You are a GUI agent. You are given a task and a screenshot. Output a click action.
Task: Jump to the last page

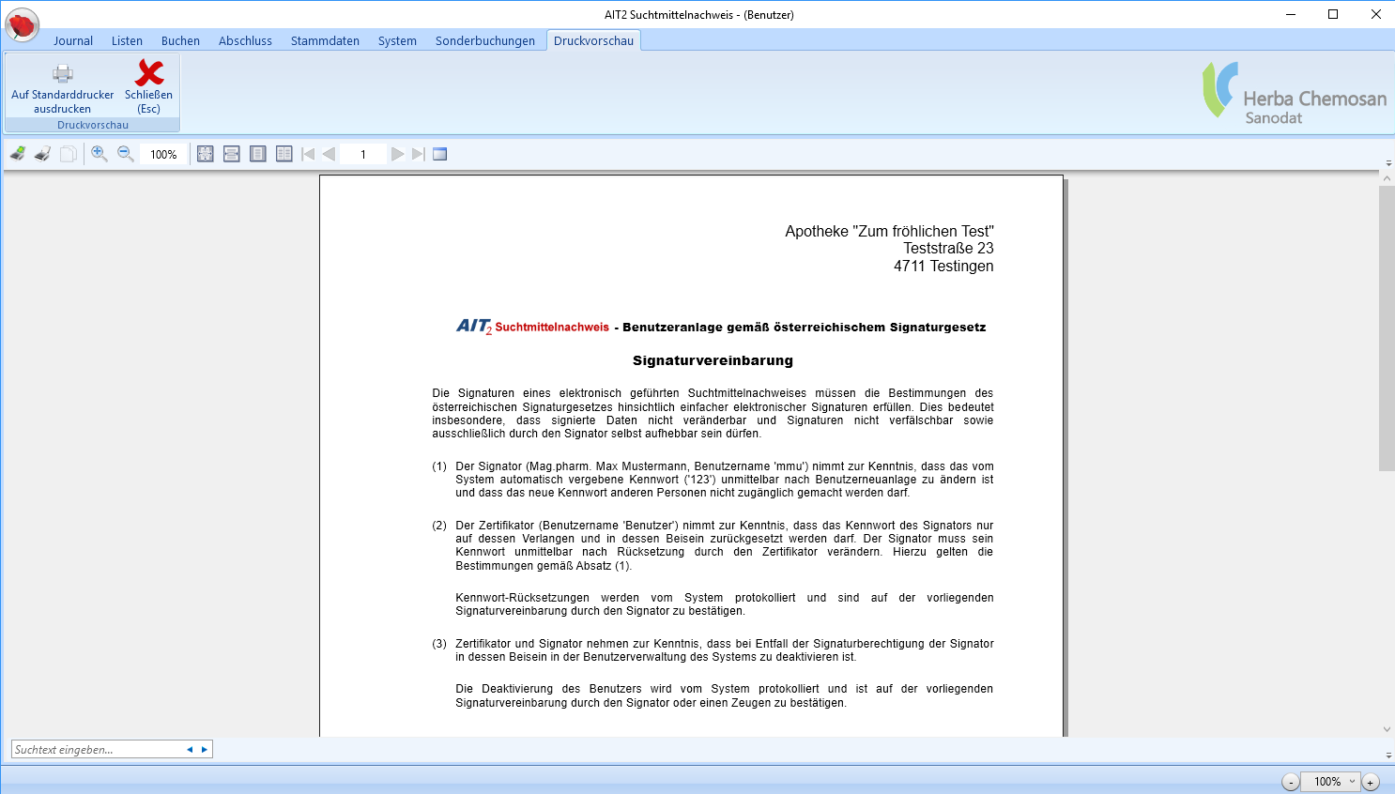coord(419,154)
